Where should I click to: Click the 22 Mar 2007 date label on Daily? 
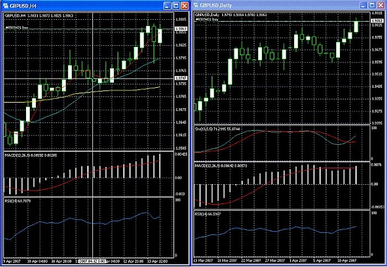coord(251,261)
